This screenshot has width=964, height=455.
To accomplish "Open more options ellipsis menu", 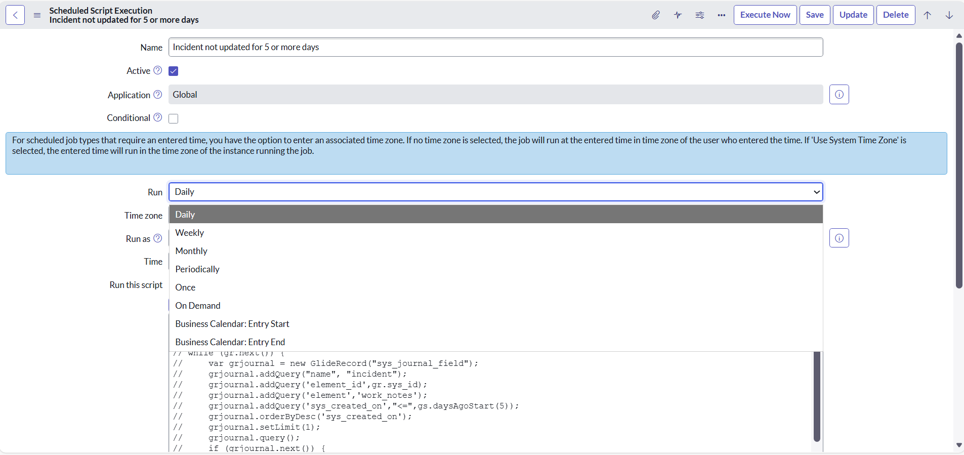I will (721, 15).
